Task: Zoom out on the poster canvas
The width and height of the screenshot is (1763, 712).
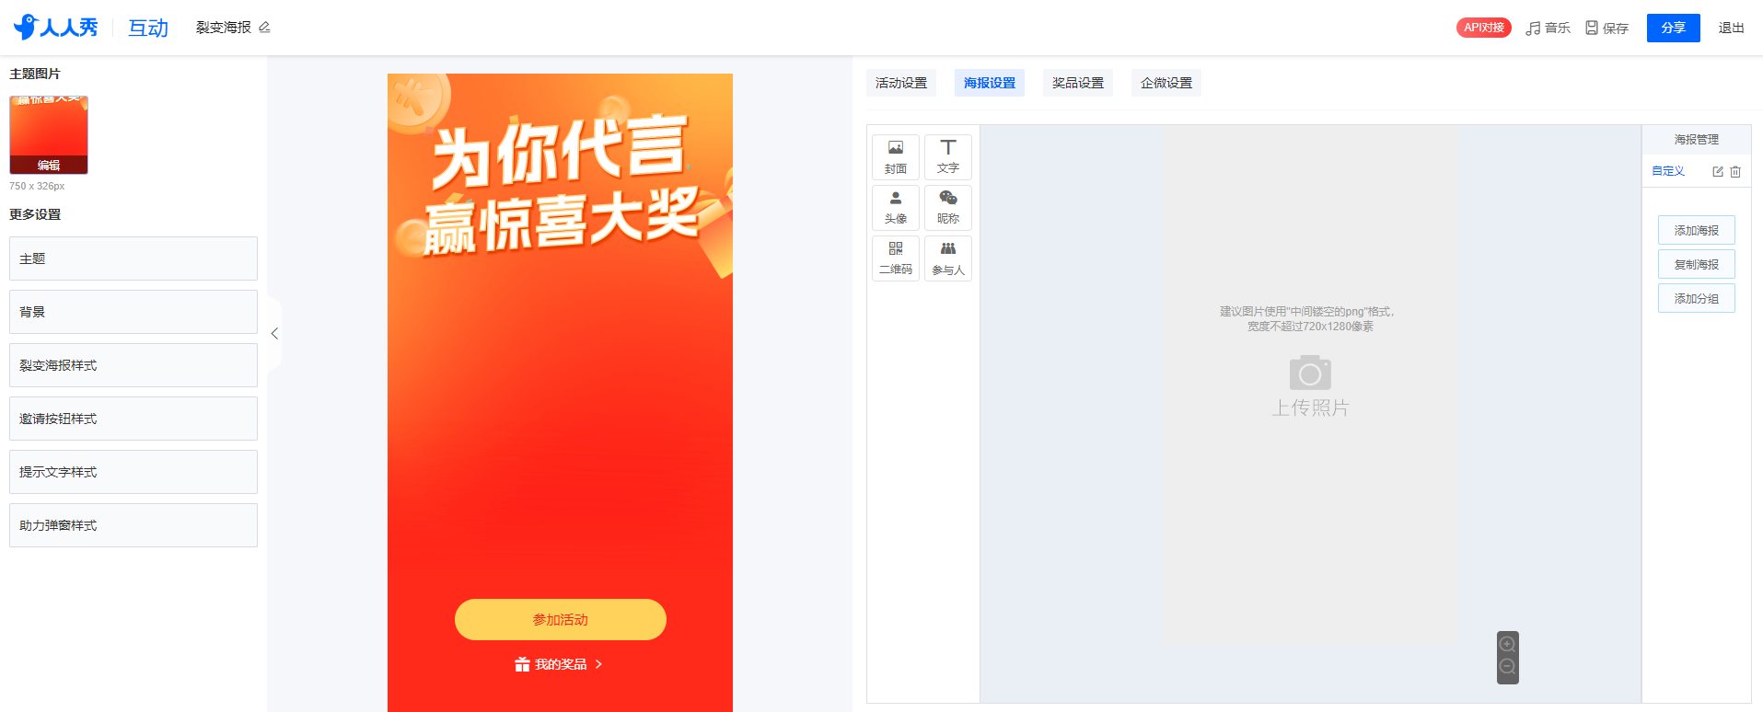Action: (1507, 667)
